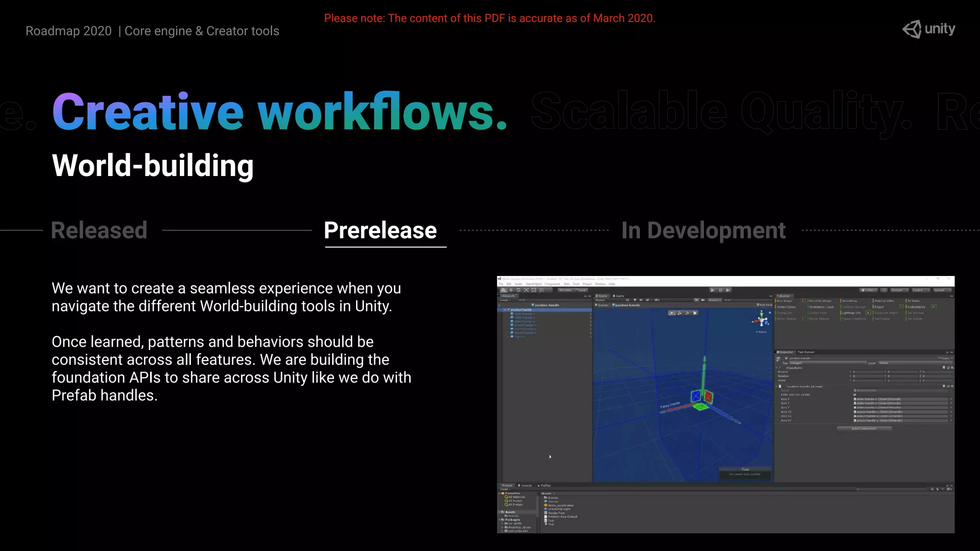Select the Rotate tool in Unity toolbar

[519, 290]
